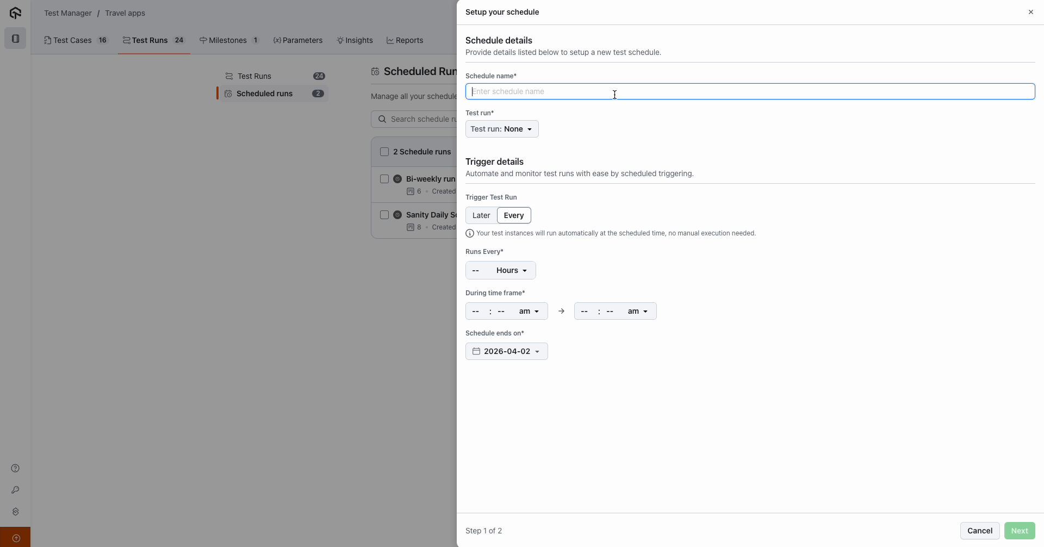Viewport: 1044px width, 547px height.
Task: Switch to the Test Cases tab
Action: click(76, 40)
